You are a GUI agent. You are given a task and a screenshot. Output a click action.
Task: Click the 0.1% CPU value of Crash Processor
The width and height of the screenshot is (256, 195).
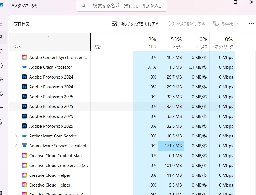(152, 67)
